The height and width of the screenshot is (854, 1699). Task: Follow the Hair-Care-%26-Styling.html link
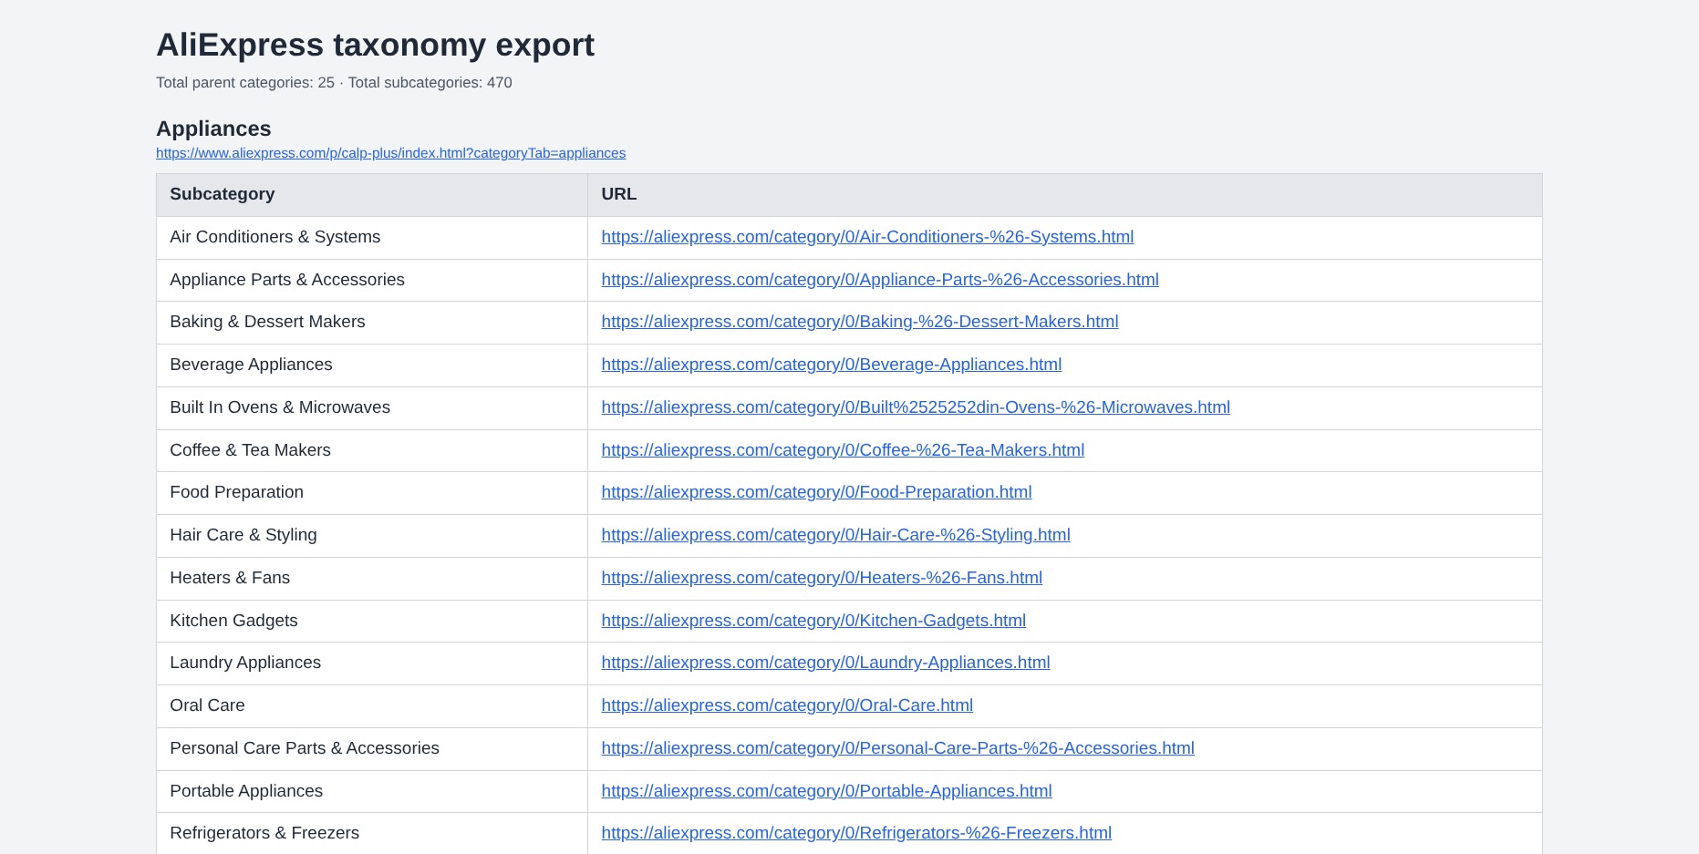point(835,535)
